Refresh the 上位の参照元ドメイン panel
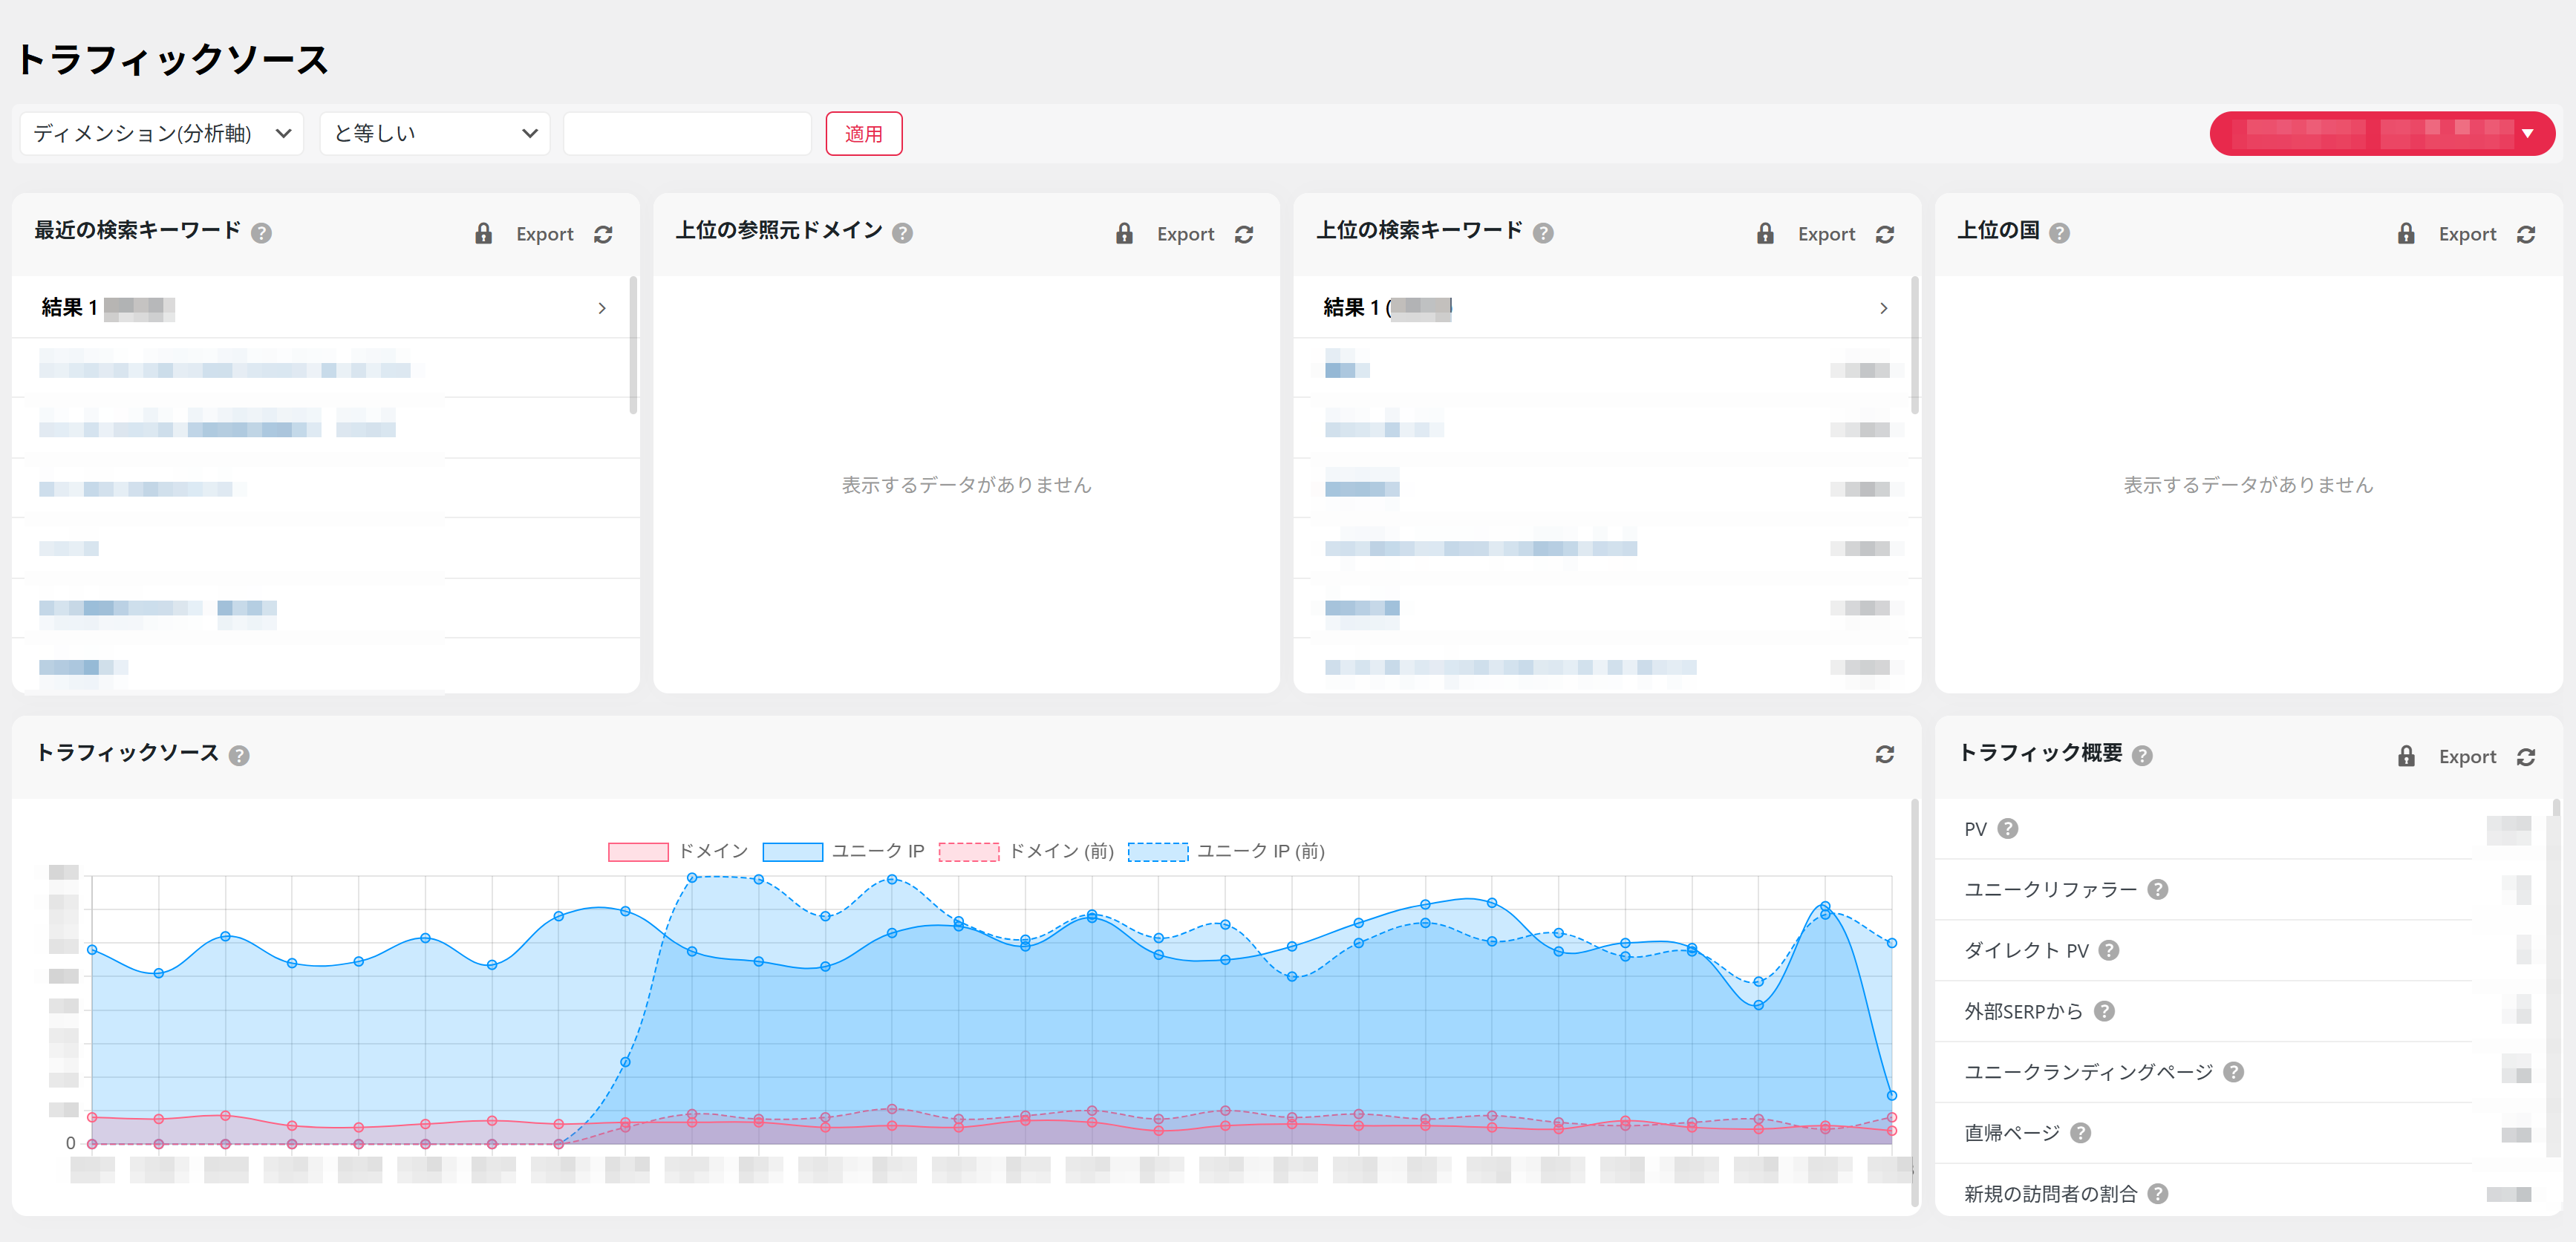This screenshot has width=2576, height=1242. point(1244,234)
